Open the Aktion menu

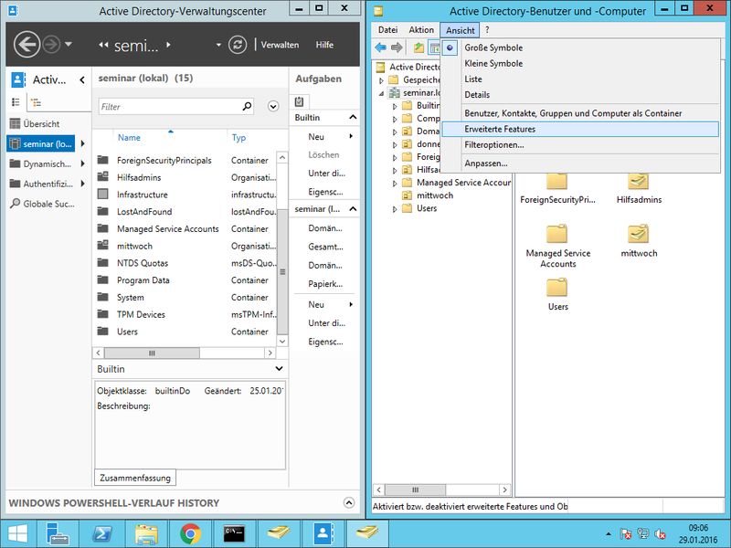pos(421,30)
